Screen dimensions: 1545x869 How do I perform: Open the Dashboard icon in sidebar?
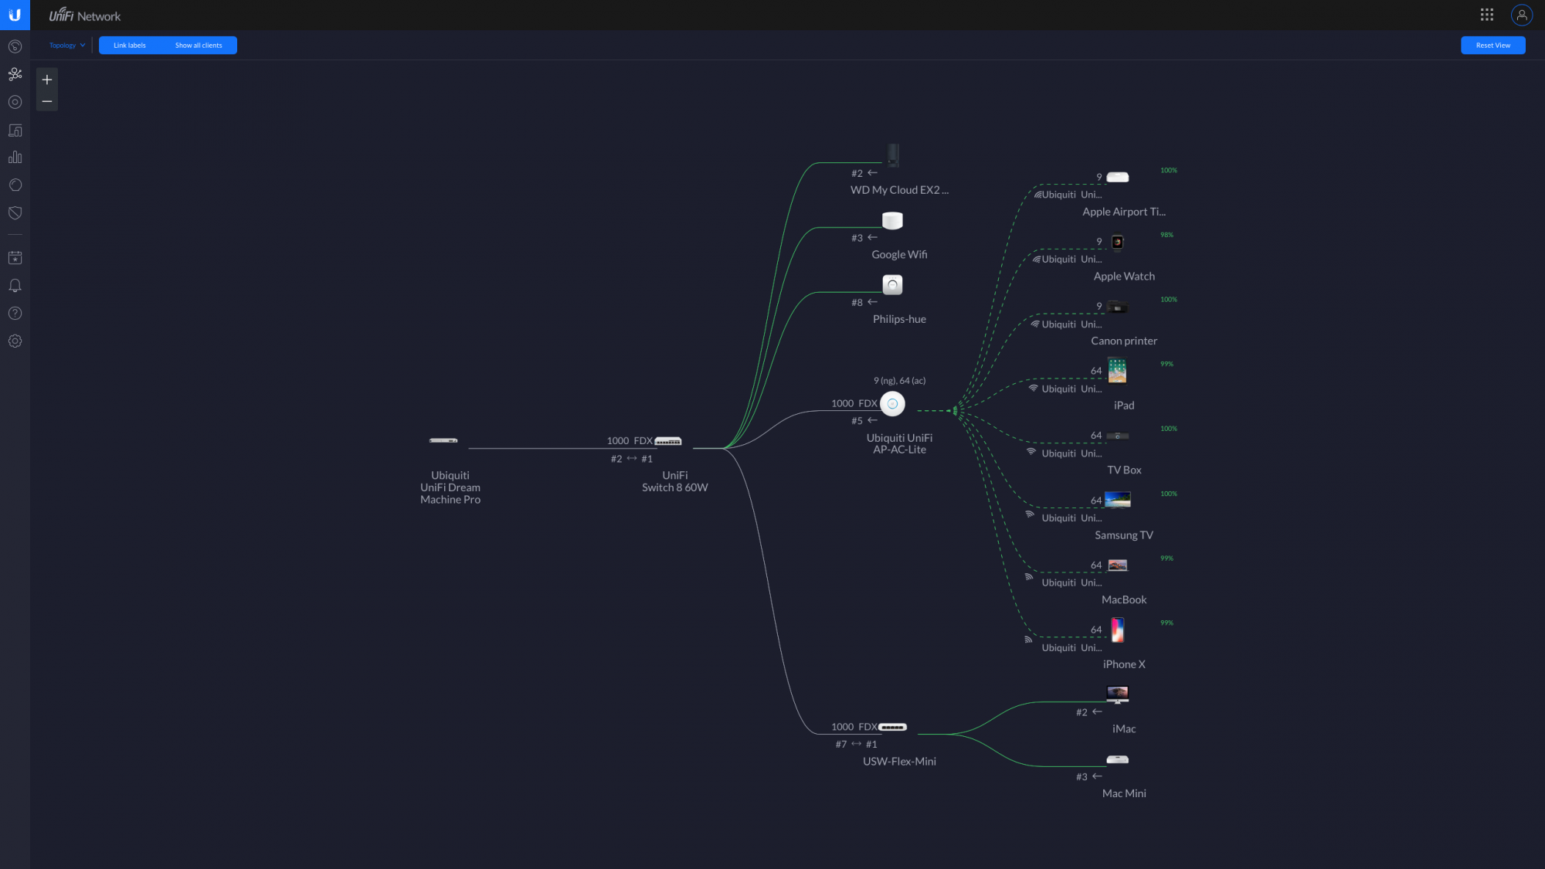pos(15,46)
